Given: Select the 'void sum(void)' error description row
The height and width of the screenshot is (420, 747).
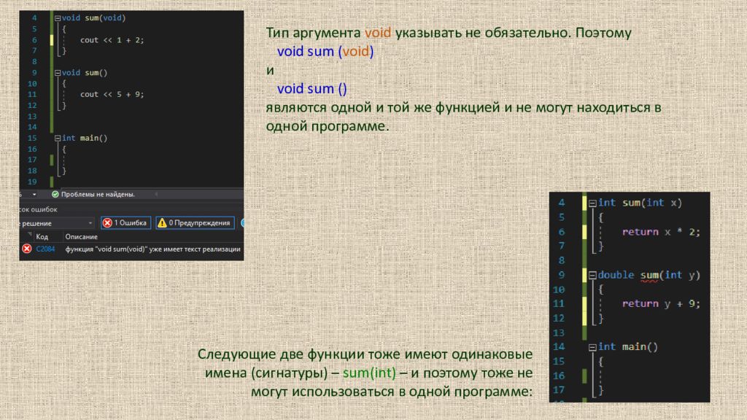Looking at the screenshot, I should tap(152, 249).
